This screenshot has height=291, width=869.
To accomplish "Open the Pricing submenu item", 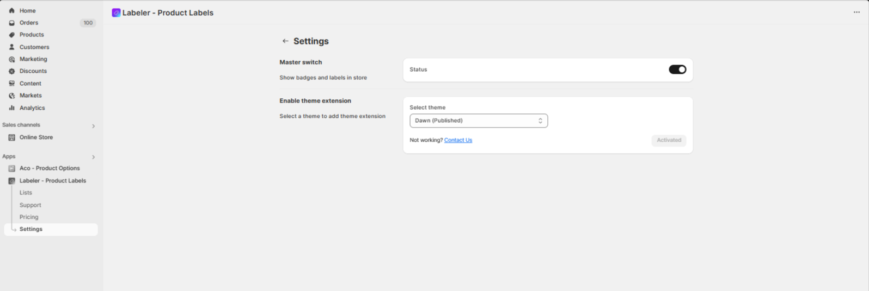I will coord(29,217).
